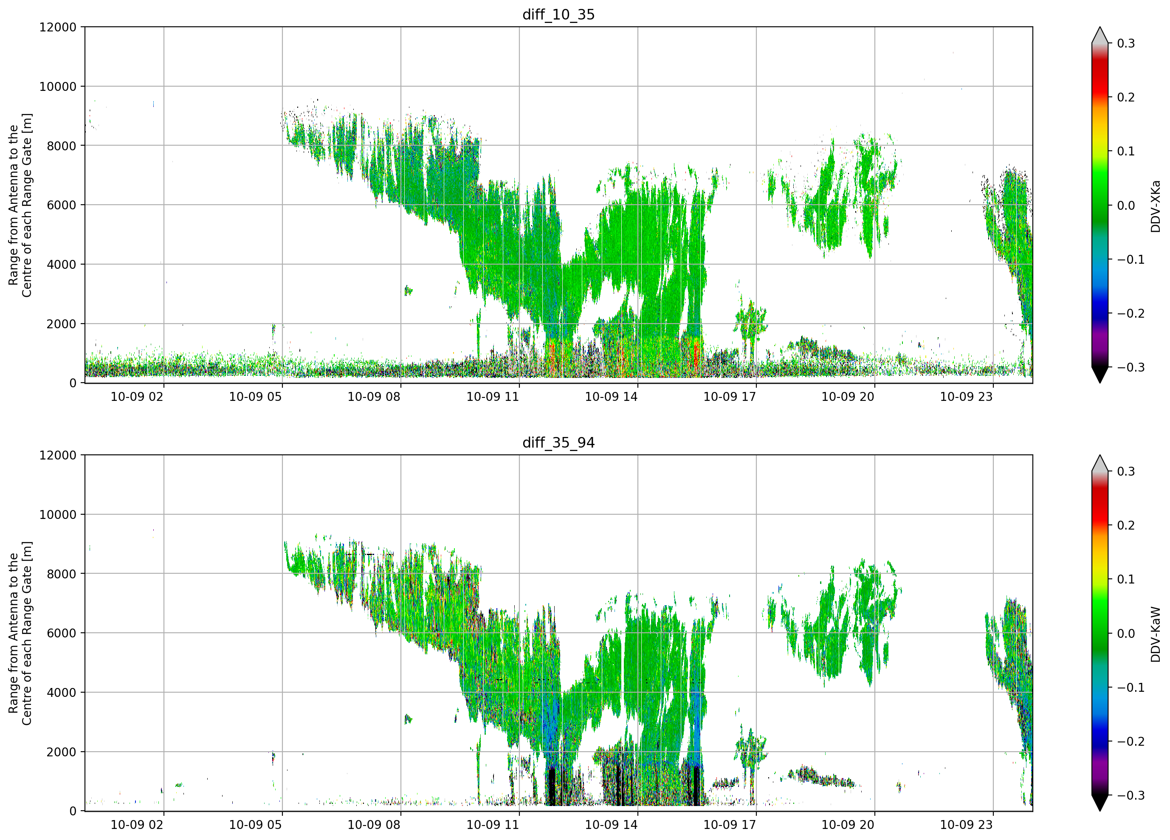Click the gray upper arrow of the DDV-XKa colorbar
This screenshot has height=840, width=1170.
(x=1100, y=36)
